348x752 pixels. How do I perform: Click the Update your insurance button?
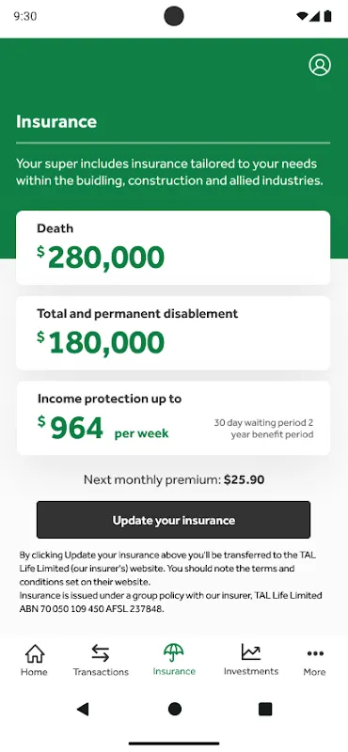coord(173,520)
